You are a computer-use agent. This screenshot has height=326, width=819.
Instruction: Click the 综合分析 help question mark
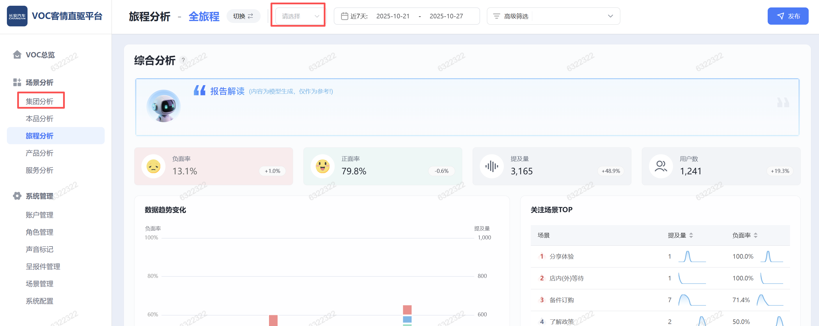(183, 60)
